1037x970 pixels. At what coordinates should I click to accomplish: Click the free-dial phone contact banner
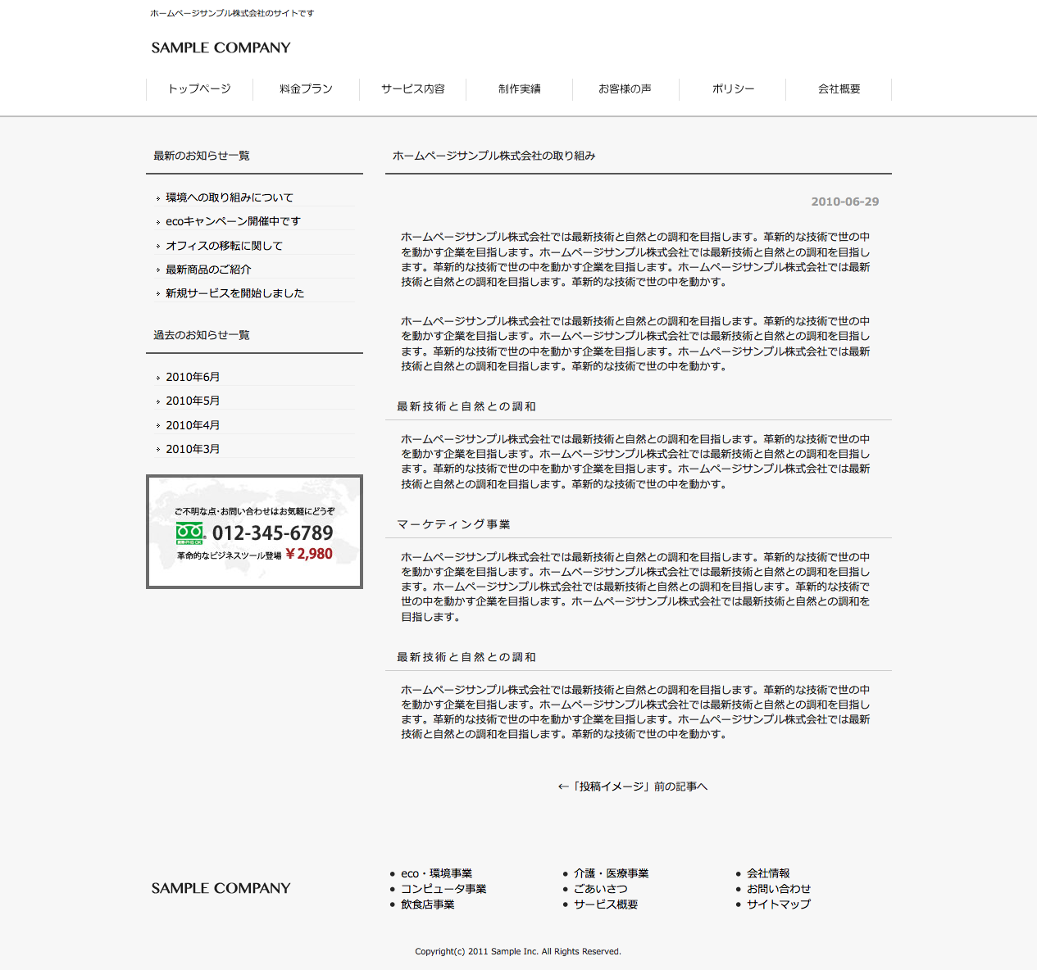[254, 532]
